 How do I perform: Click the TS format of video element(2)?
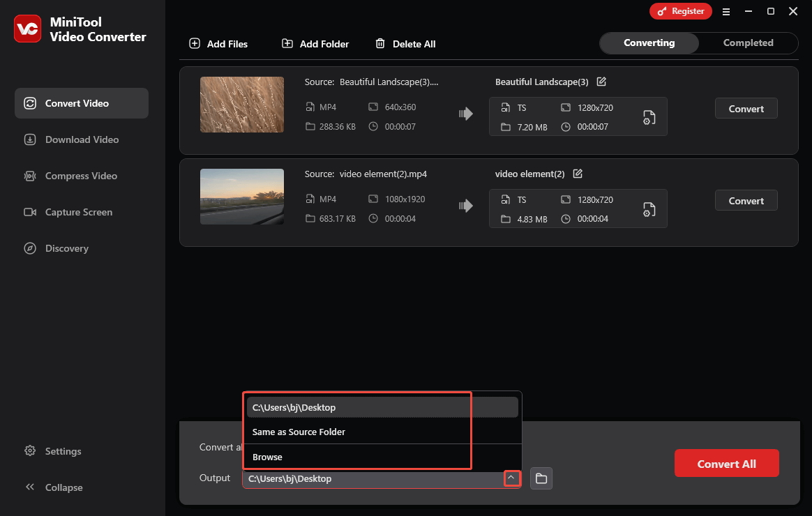522,199
